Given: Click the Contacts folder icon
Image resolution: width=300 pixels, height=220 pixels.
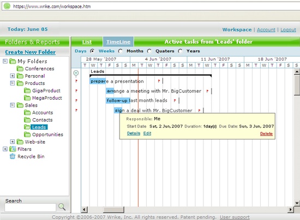Looking at the screenshot, I should coord(27,120).
